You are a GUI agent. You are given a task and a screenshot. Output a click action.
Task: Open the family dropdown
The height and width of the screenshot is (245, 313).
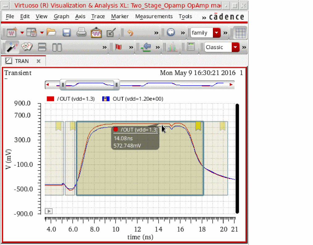pos(217,32)
